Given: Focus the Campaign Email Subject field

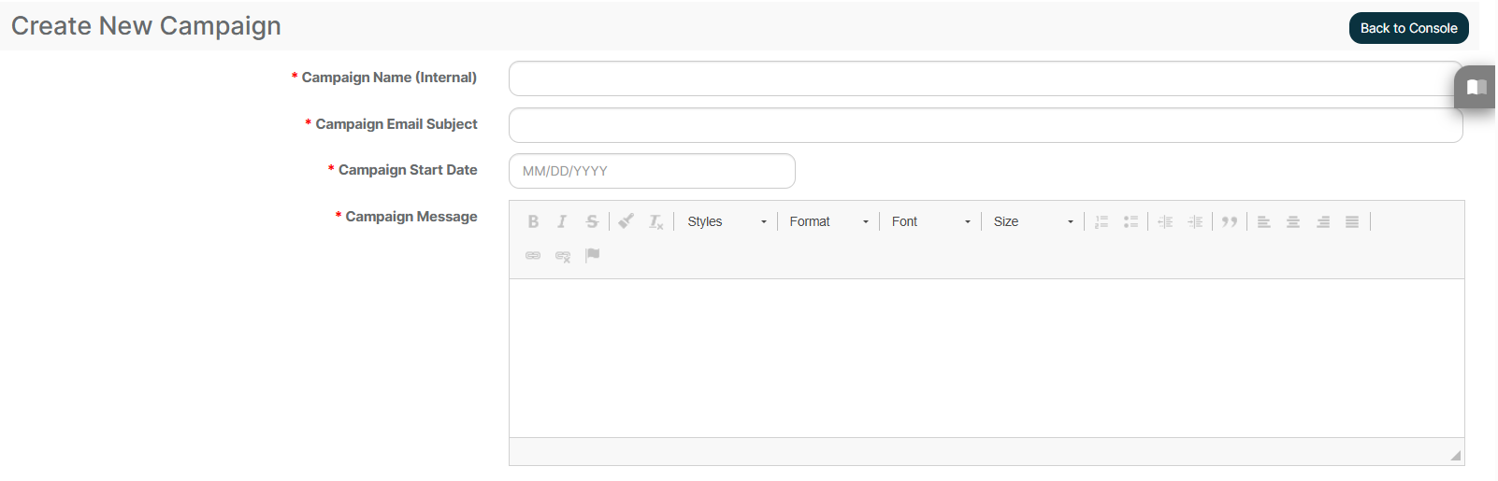Looking at the screenshot, I should coord(986,125).
